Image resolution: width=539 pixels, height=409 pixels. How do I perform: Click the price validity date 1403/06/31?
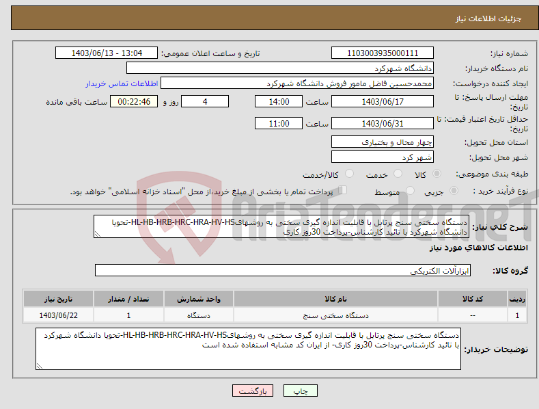pos(383,123)
